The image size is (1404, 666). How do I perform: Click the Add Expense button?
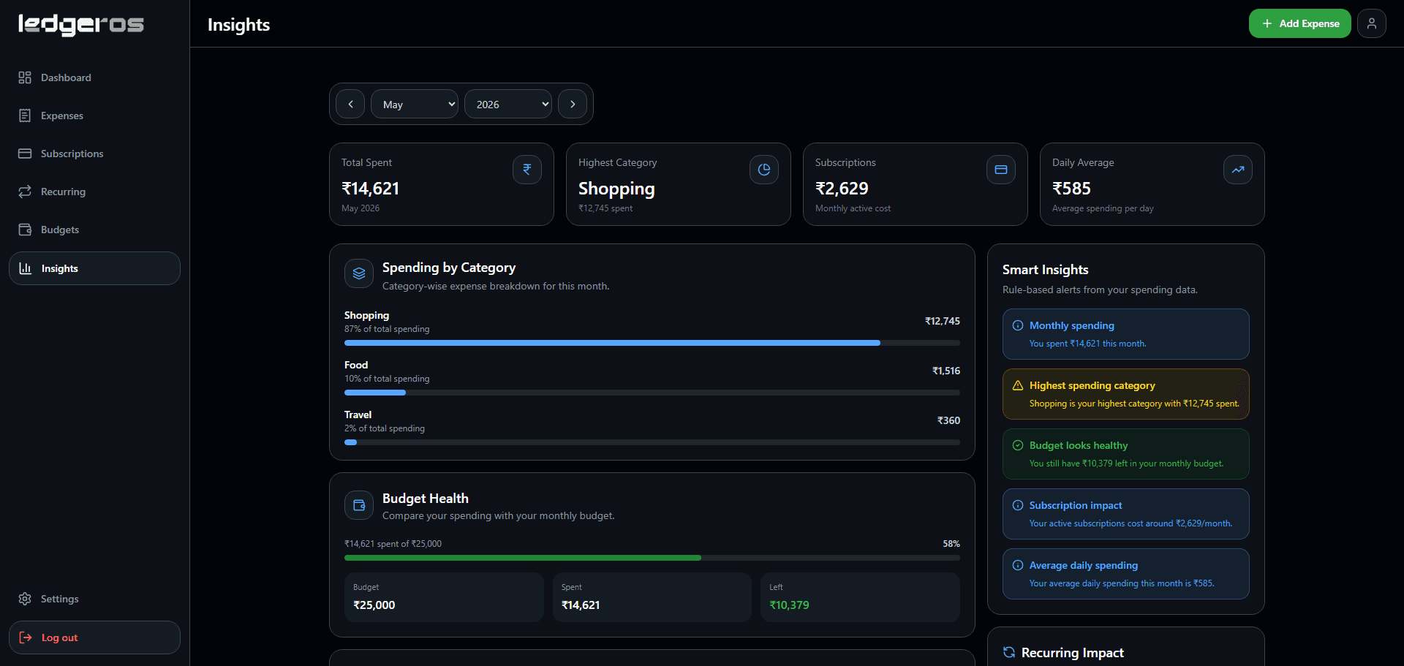click(1299, 23)
